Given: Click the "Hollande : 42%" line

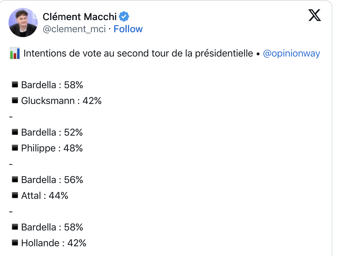Looking at the screenshot, I should pyautogui.click(x=53, y=243).
